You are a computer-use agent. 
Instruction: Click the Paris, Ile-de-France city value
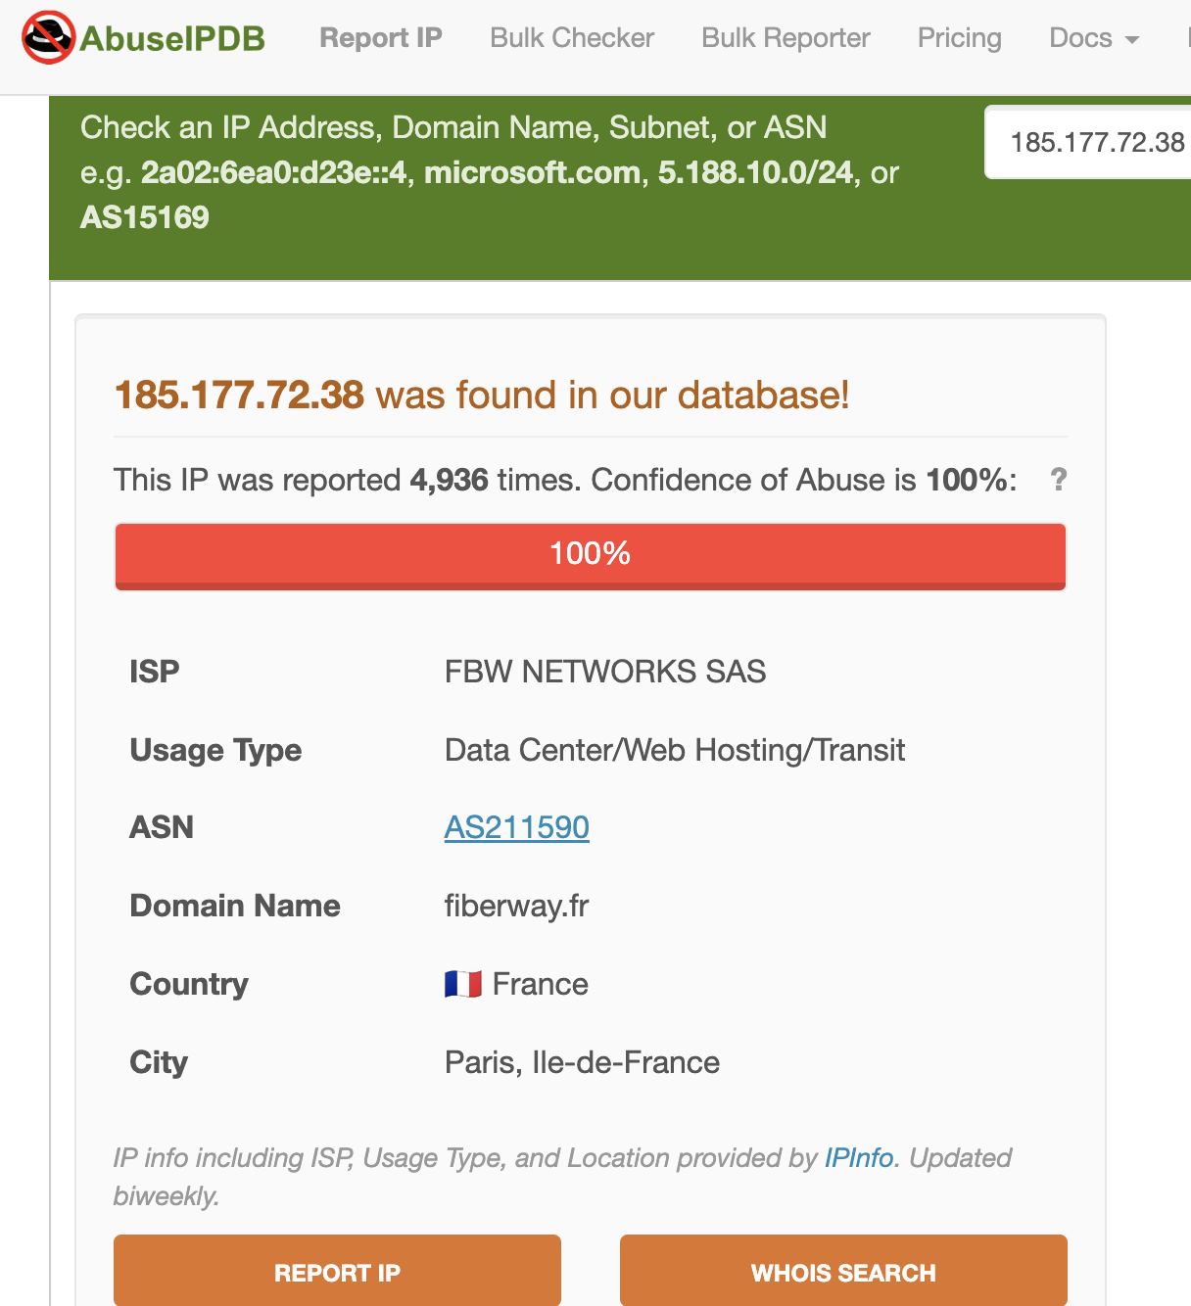[x=582, y=1062]
